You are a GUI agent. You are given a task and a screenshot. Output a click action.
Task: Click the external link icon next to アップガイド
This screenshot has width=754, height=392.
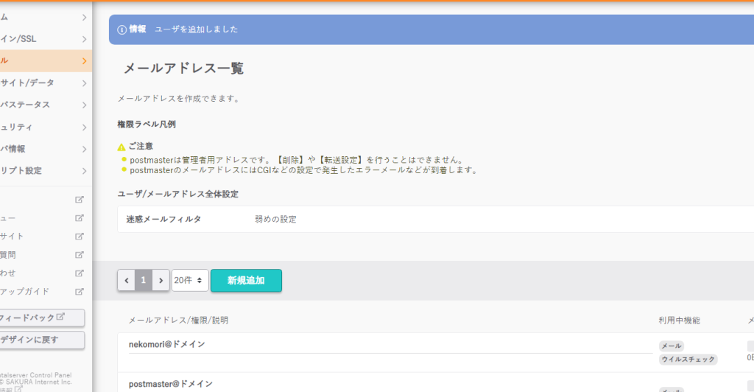(x=80, y=291)
